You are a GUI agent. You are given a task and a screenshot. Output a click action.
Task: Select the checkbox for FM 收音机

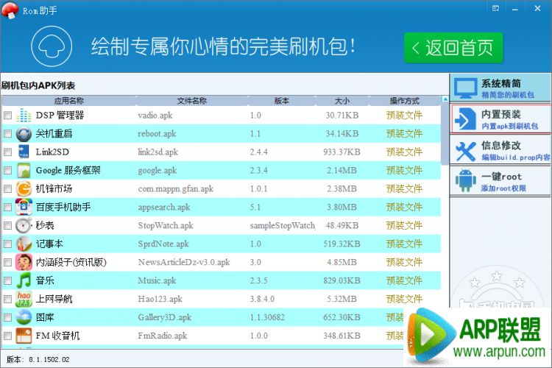pos(7,336)
